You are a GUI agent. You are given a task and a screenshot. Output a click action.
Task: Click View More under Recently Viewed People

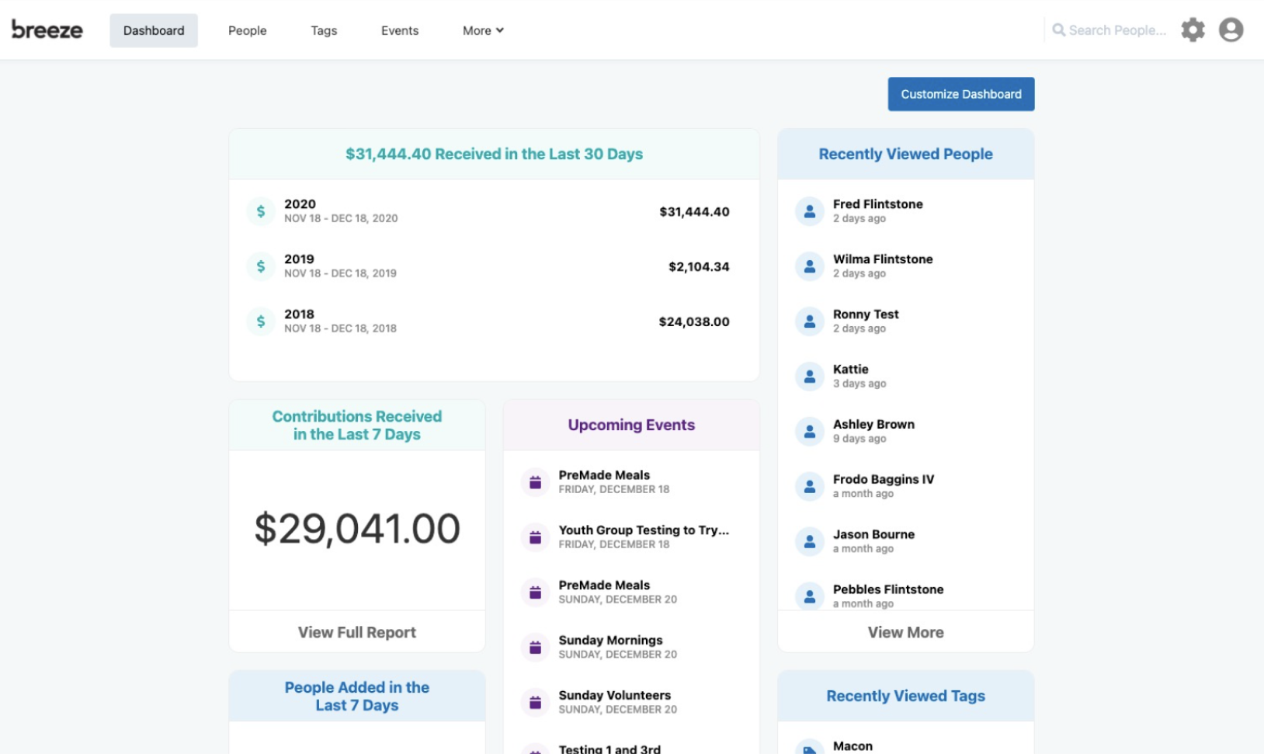pyautogui.click(x=905, y=632)
